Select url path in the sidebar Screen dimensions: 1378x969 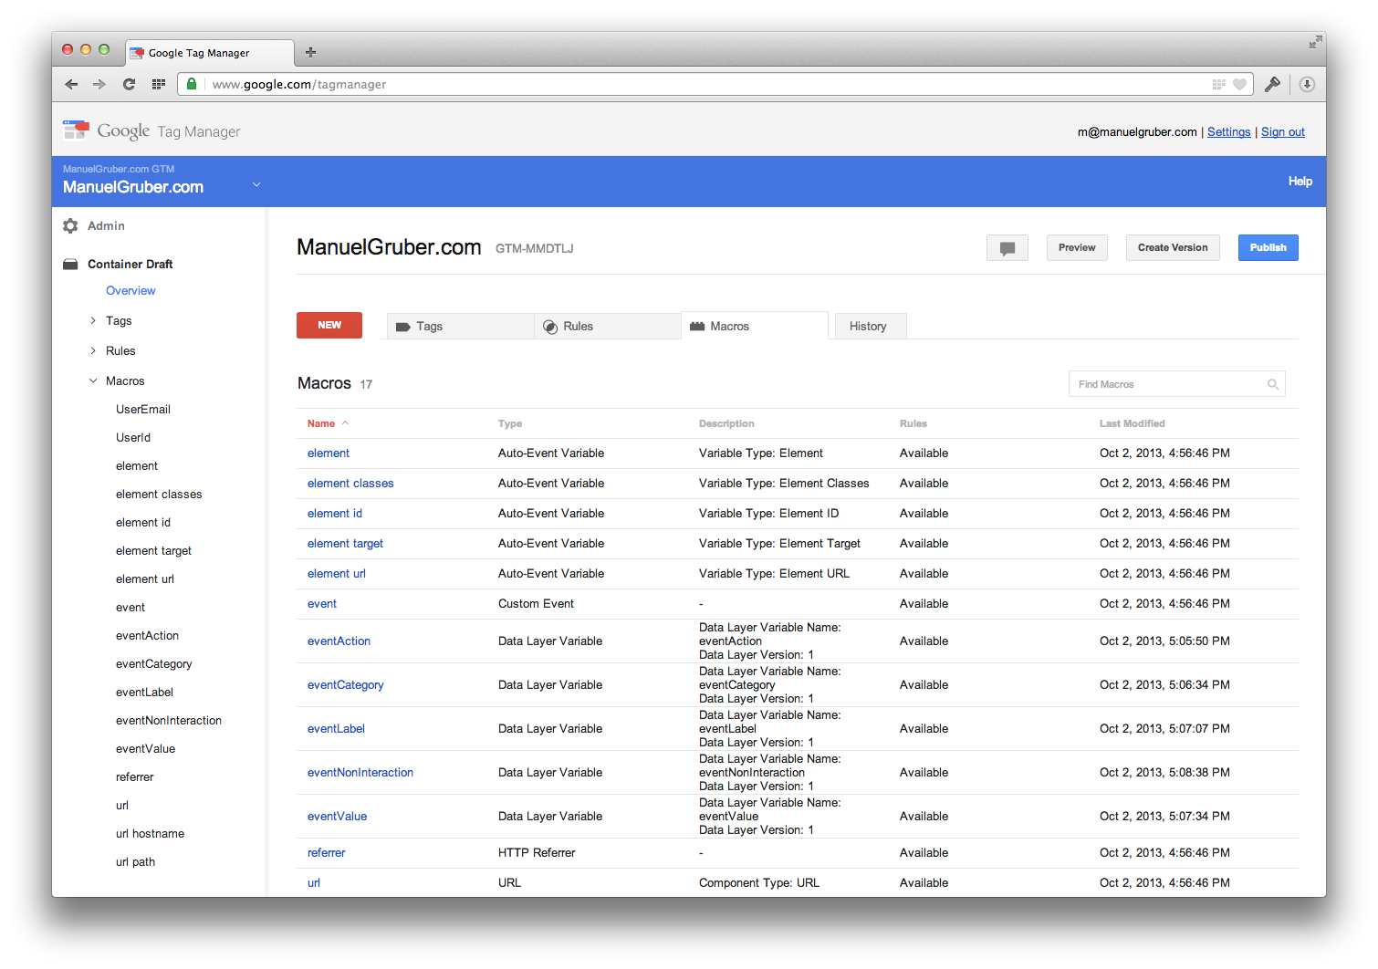click(136, 861)
